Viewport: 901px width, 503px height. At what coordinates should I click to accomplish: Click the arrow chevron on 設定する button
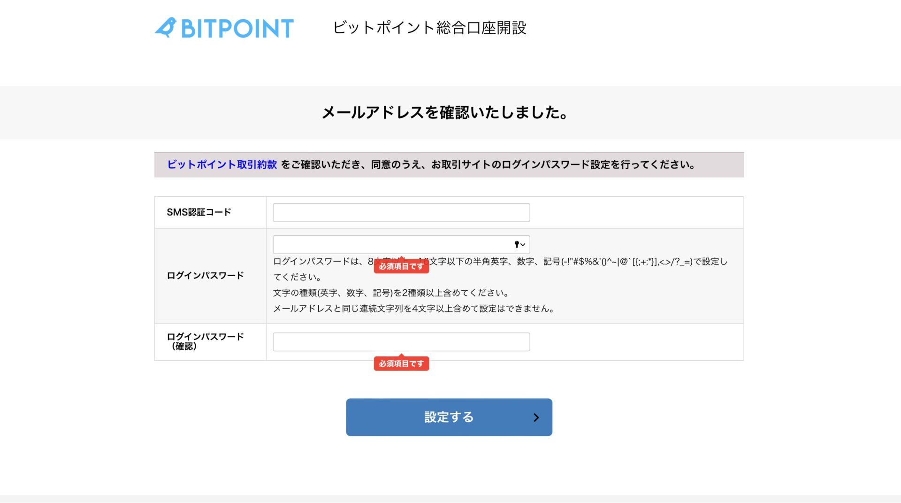tap(536, 418)
